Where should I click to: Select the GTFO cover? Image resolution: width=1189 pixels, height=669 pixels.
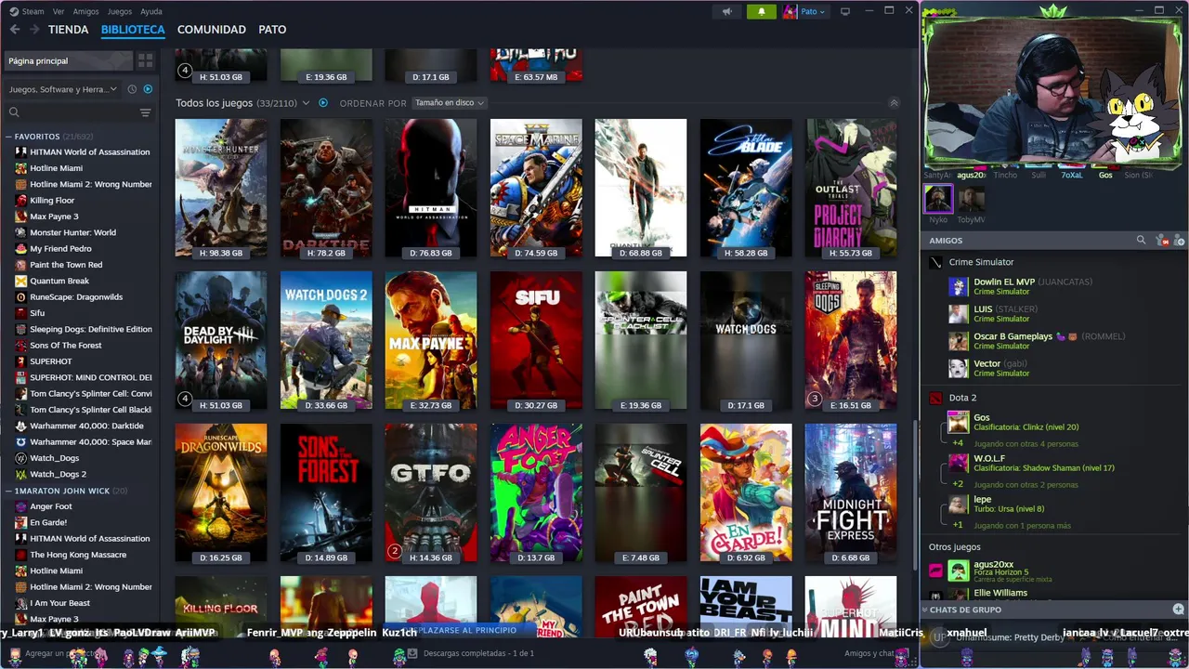(431, 492)
